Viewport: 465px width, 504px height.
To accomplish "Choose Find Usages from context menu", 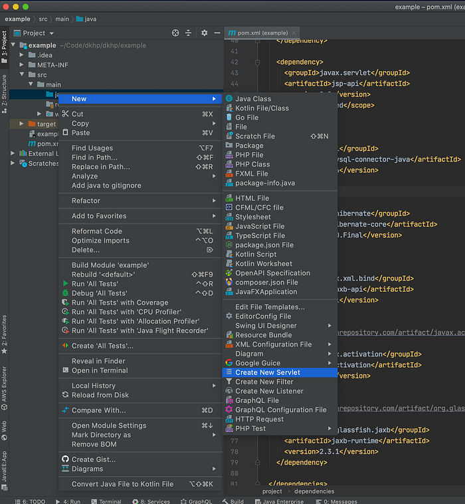I will point(140,148).
